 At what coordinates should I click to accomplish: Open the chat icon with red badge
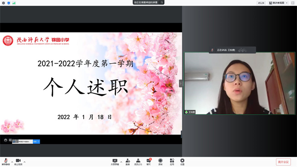[x=149, y=161]
